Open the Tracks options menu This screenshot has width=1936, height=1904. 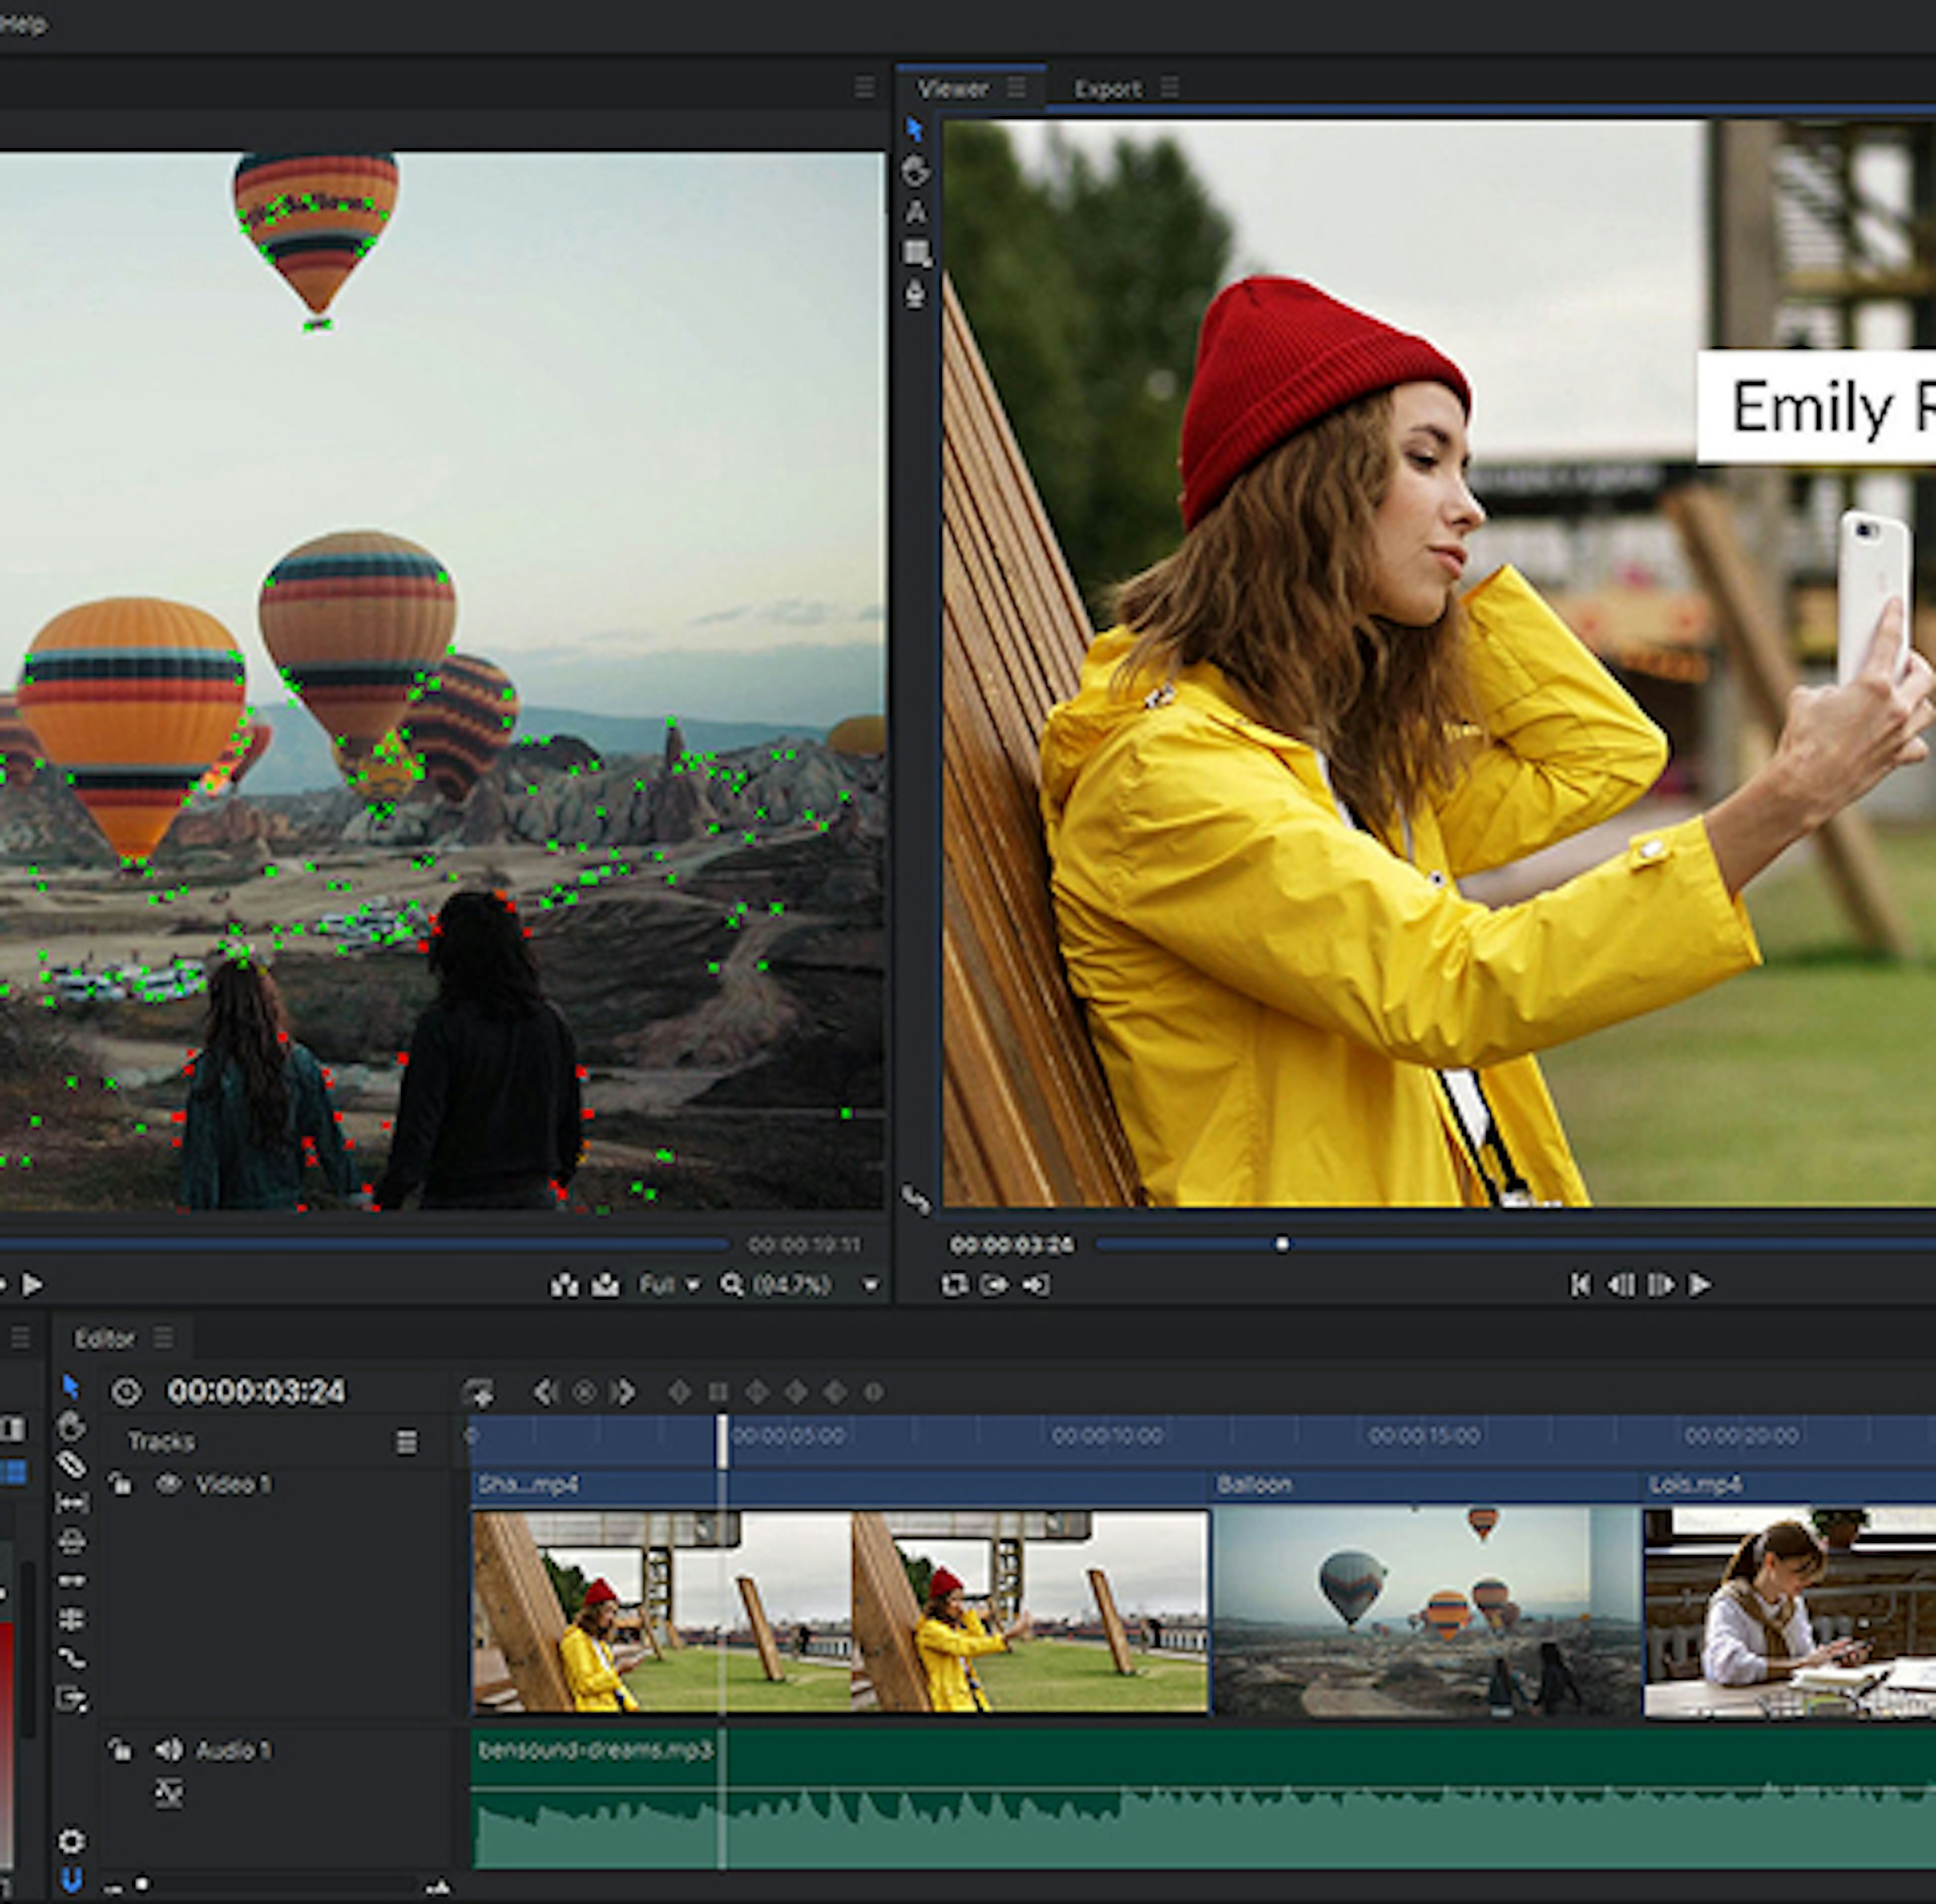pyautogui.click(x=406, y=1442)
